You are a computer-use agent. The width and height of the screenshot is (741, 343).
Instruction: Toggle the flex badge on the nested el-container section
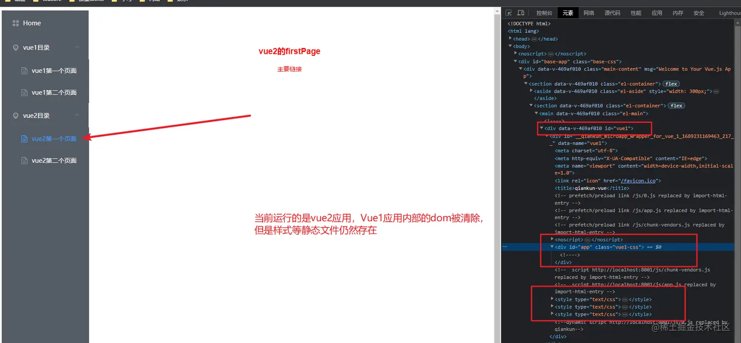tap(676, 106)
